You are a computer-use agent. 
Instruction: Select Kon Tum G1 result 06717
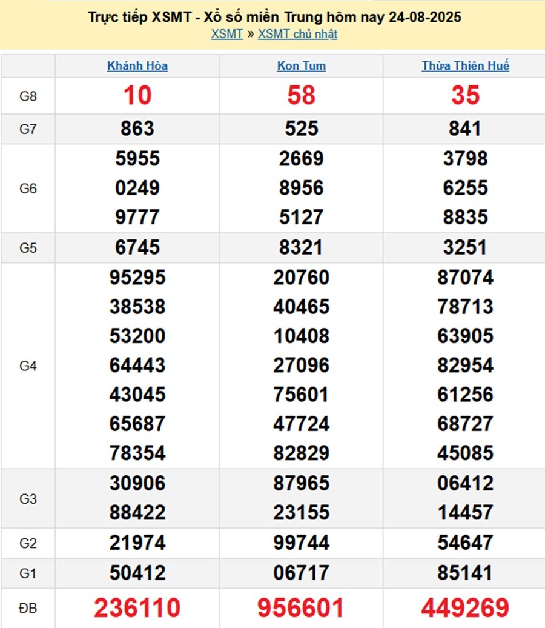(301, 573)
